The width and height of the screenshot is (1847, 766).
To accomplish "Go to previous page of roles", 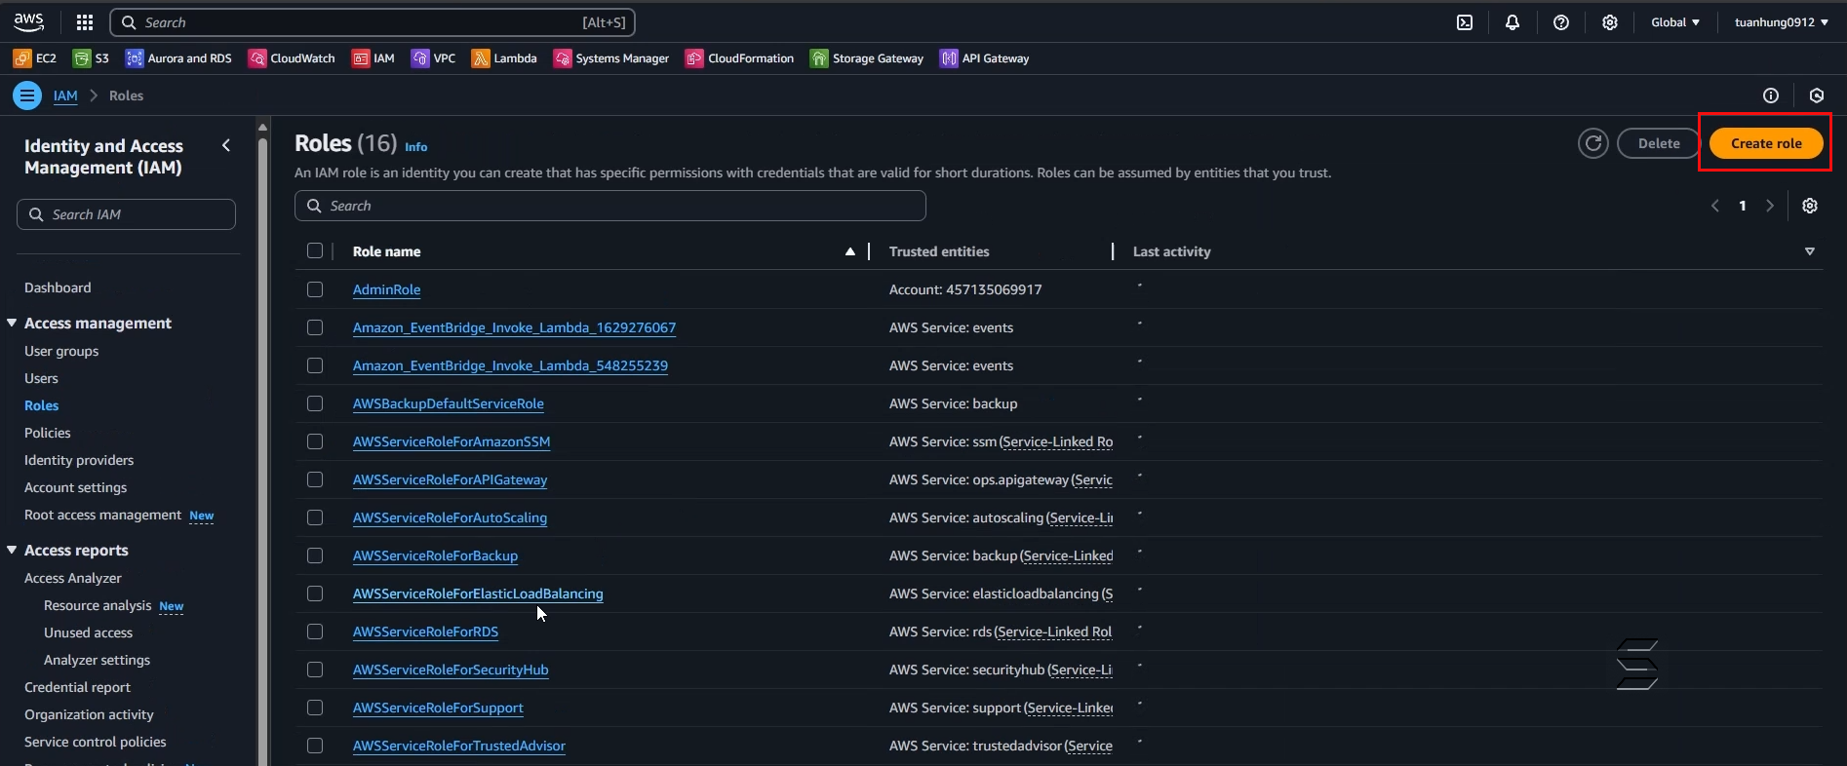I will pyautogui.click(x=1715, y=206).
